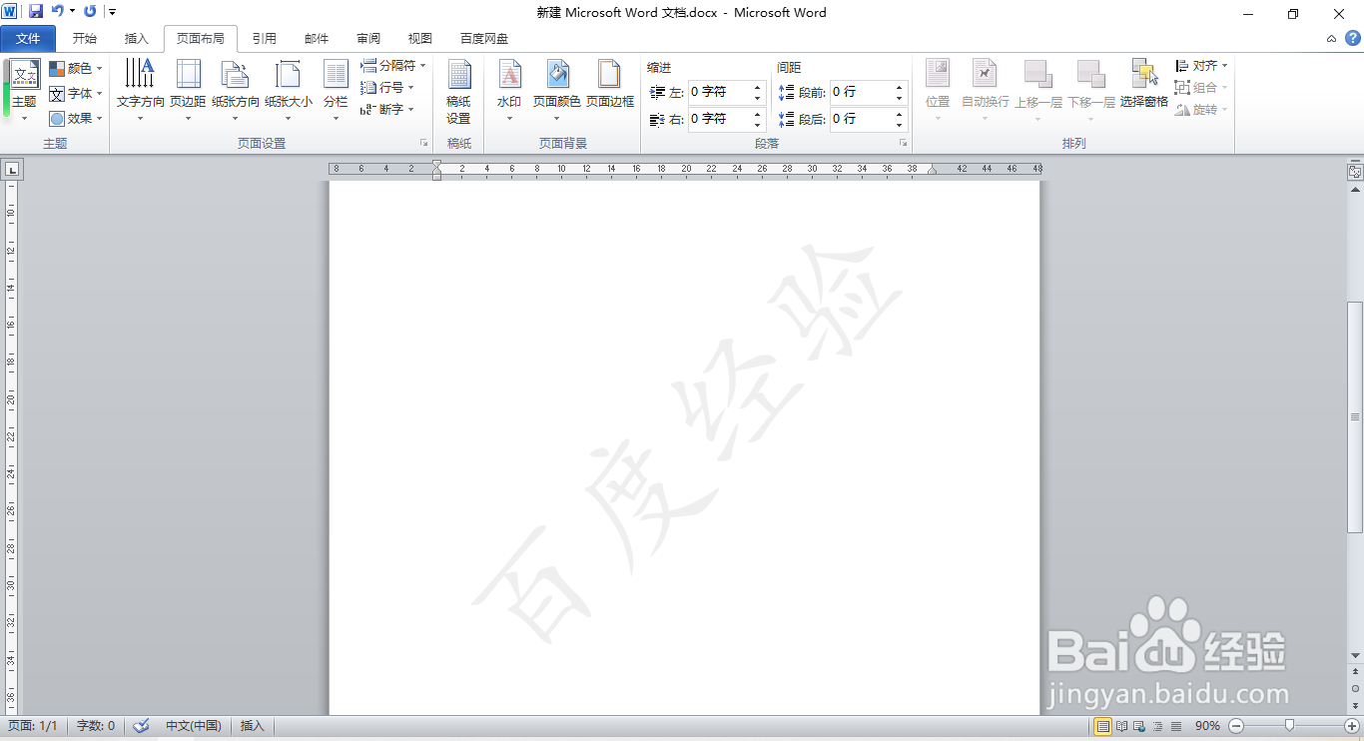Image resolution: width=1364 pixels, height=741 pixels.
Task: Expand 行号 line numbers dropdown
Action: 387,88
